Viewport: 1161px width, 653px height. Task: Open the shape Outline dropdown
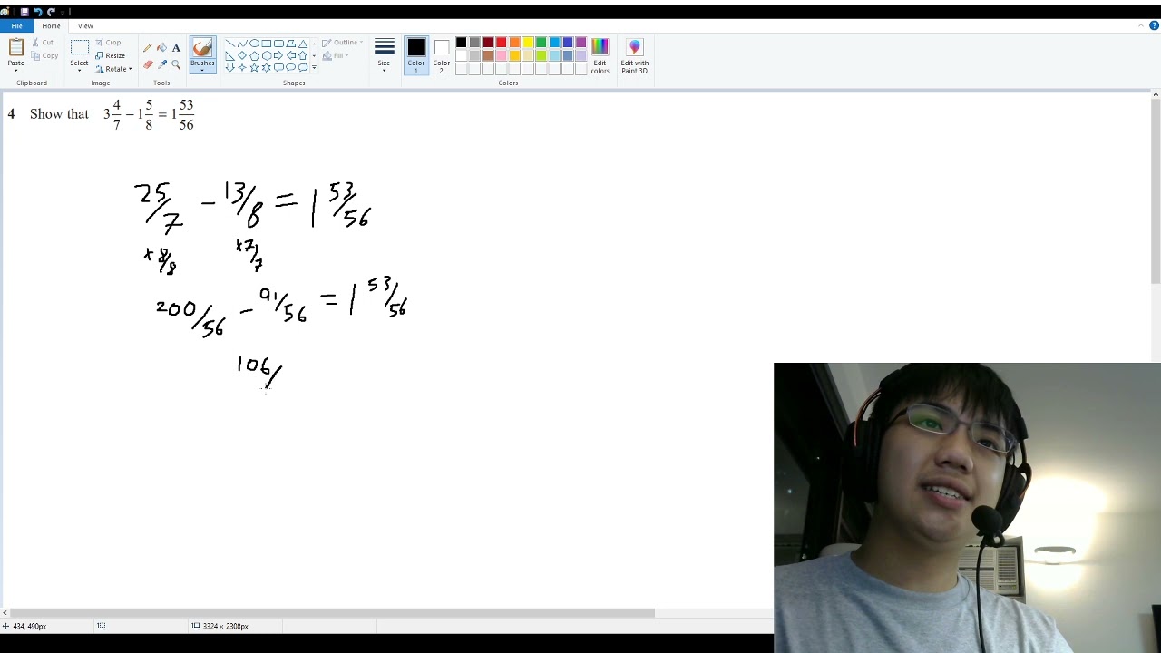tap(343, 43)
